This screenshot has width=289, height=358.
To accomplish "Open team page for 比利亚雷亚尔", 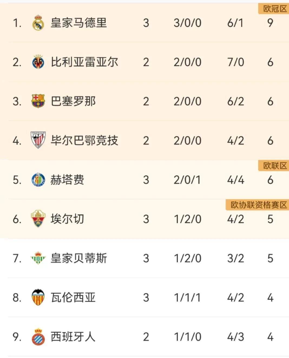I will (x=84, y=62).
